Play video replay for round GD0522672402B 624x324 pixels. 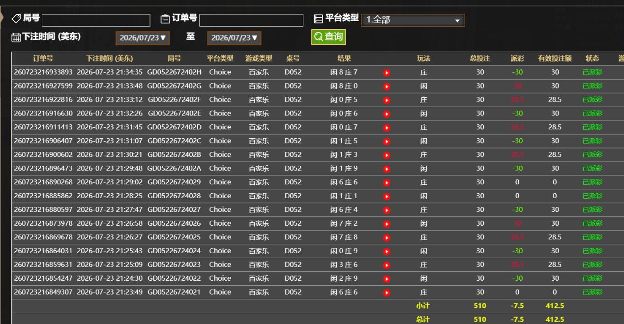click(x=386, y=155)
